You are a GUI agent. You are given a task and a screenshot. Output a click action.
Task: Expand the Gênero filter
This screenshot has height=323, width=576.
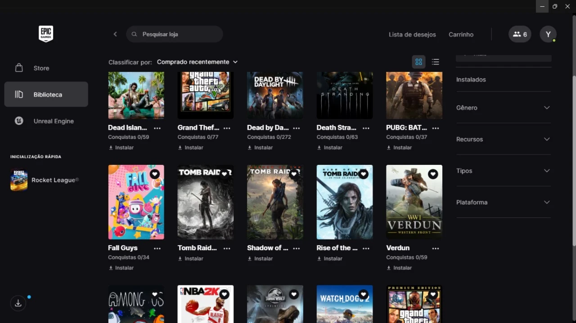coord(504,108)
